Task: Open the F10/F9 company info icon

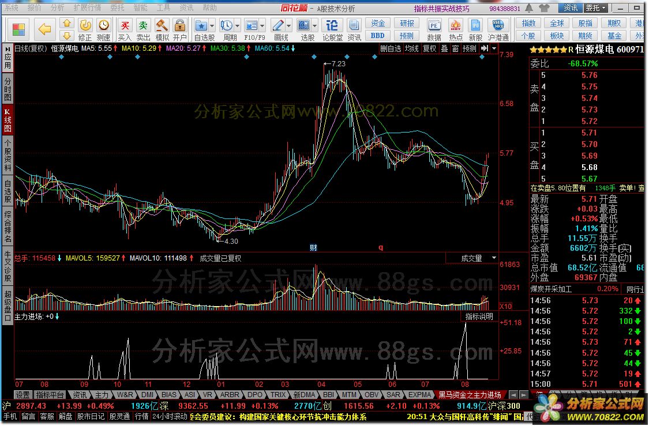Action: pyautogui.click(x=251, y=26)
